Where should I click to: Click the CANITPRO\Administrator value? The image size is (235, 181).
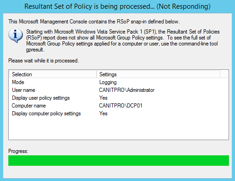tap(127, 90)
